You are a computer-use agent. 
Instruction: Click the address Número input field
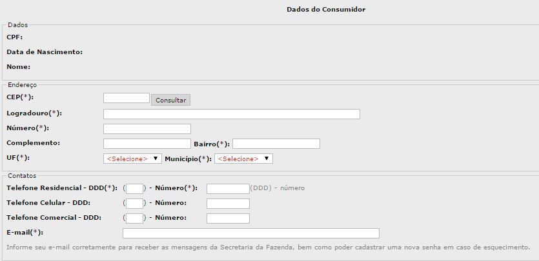tap(147, 129)
